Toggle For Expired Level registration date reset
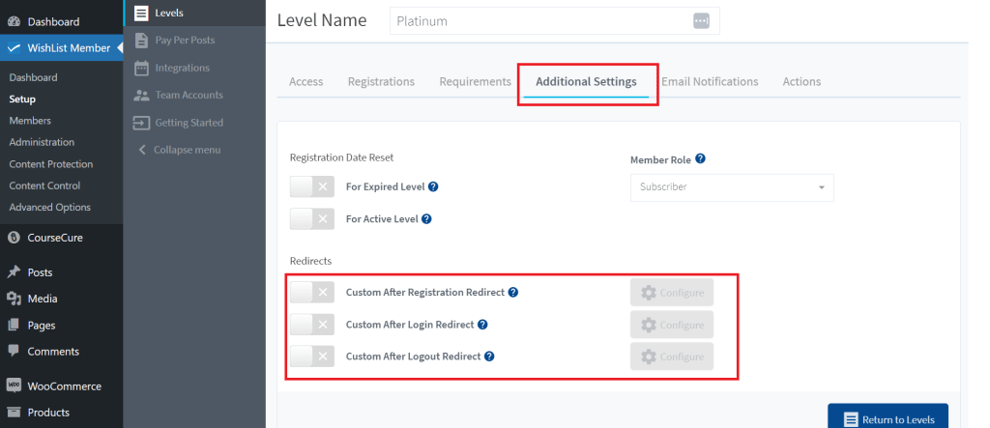Screen dimensions: 990x428 point(312,186)
